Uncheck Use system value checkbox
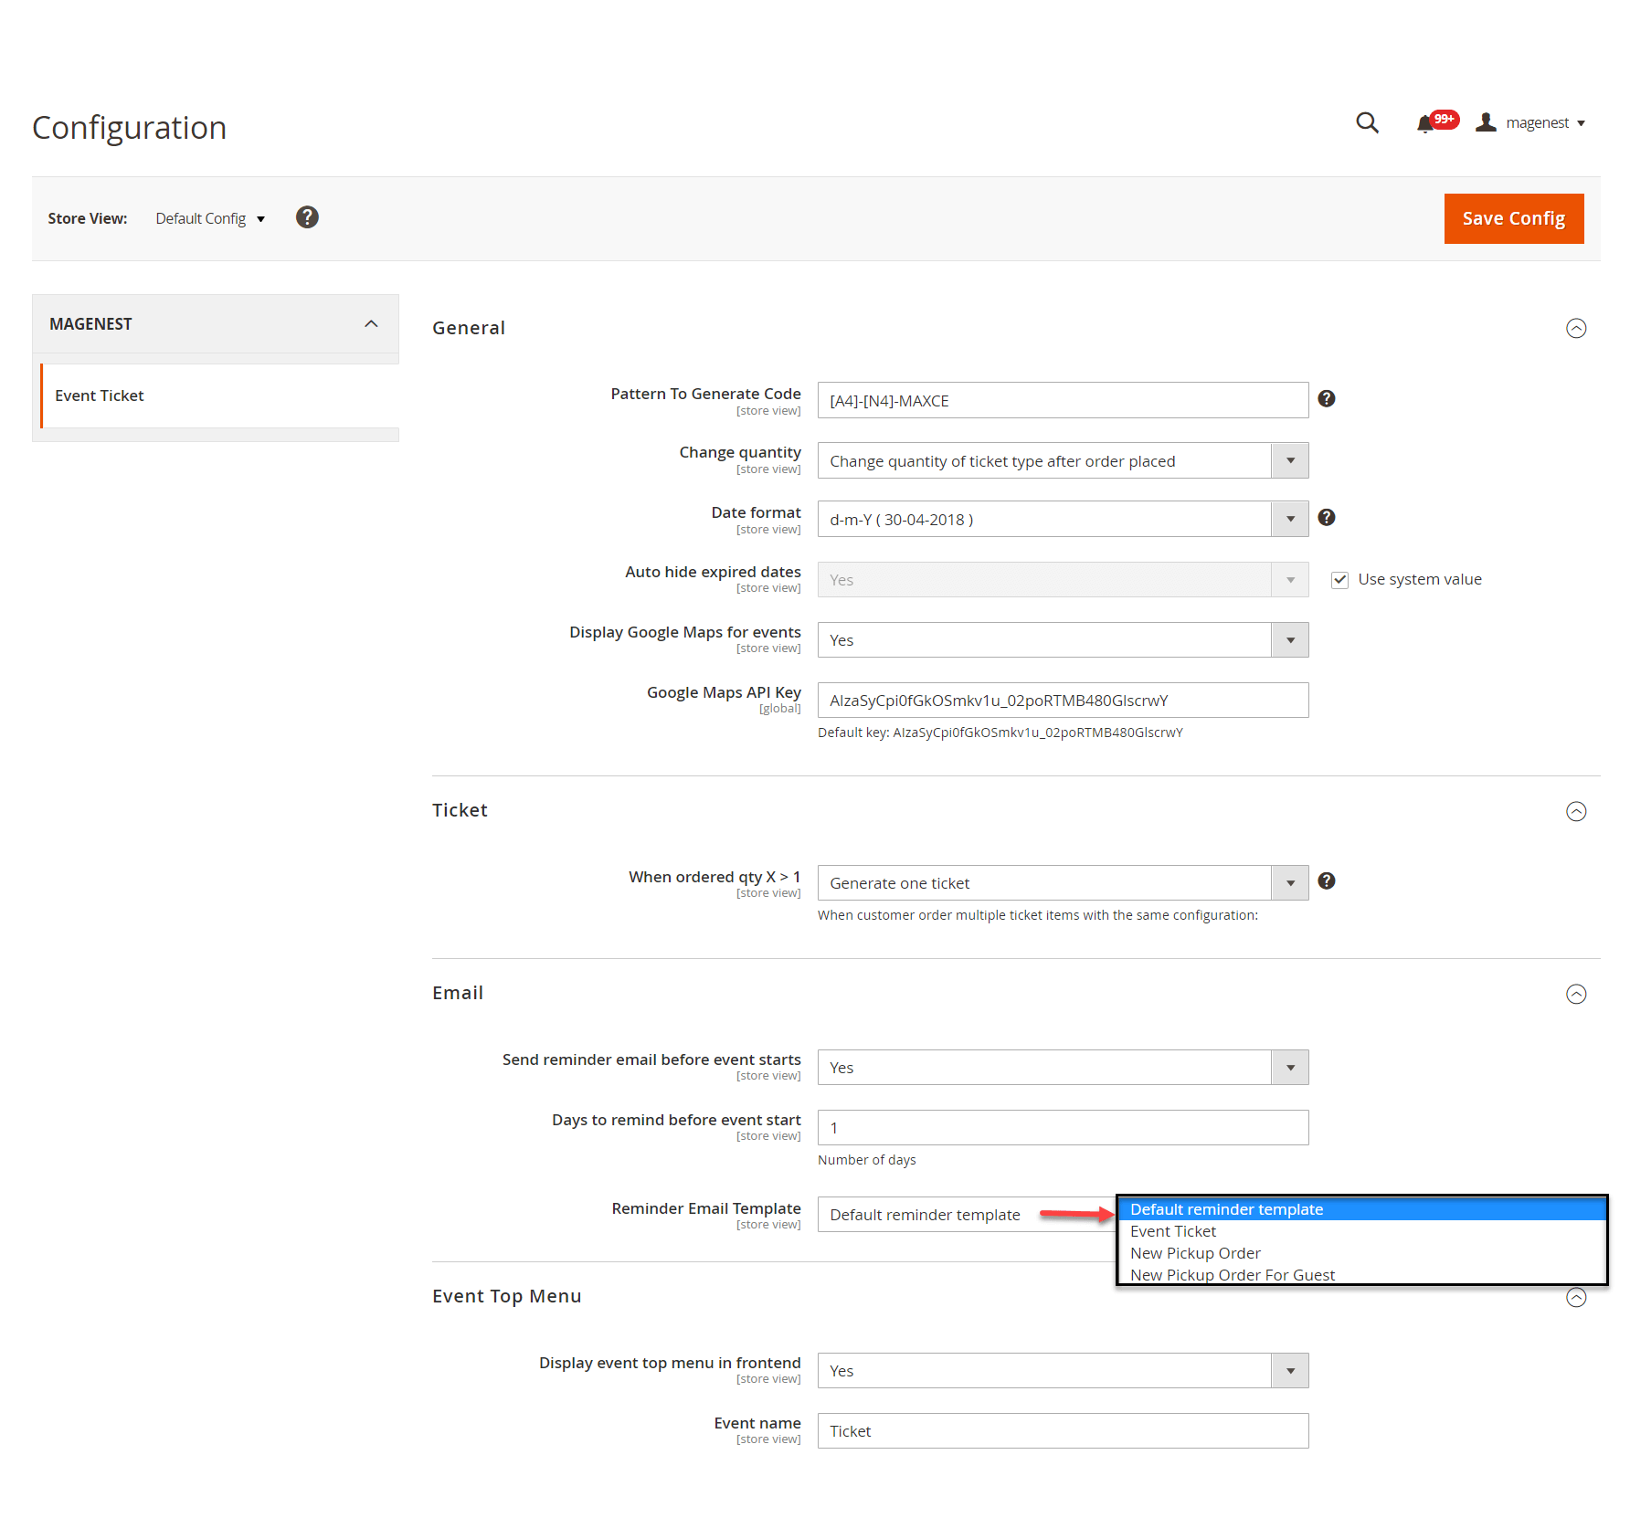1630x1518 pixels. click(x=1340, y=580)
